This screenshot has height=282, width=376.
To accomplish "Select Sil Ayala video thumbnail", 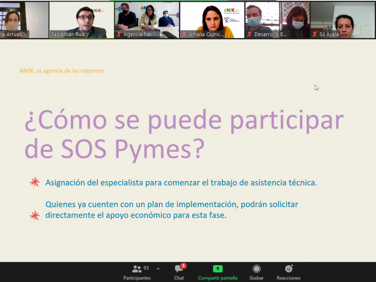I will (x=343, y=20).
